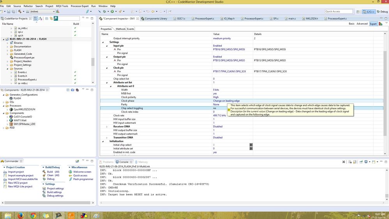Open the MQX Tools menu
The height and width of the screenshot is (219, 389).
62,6
